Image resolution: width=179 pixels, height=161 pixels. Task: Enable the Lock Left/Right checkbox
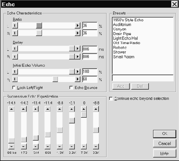[x=14, y=88]
